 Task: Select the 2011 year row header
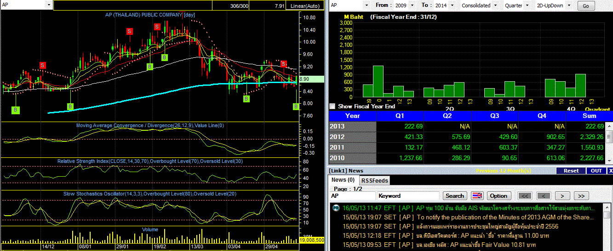[353, 147]
